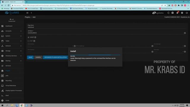Open the IPv4 Netmask dropdown
190x107 pixels.
[x=169, y=46]
